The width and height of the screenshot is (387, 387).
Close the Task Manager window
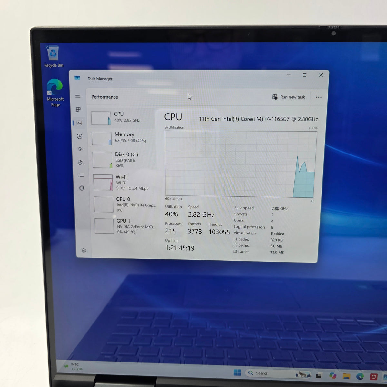click(321, 75)
